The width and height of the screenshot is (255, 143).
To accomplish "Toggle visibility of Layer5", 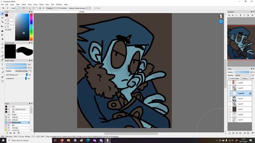I will pyautogui.click(x=229, y=83).
